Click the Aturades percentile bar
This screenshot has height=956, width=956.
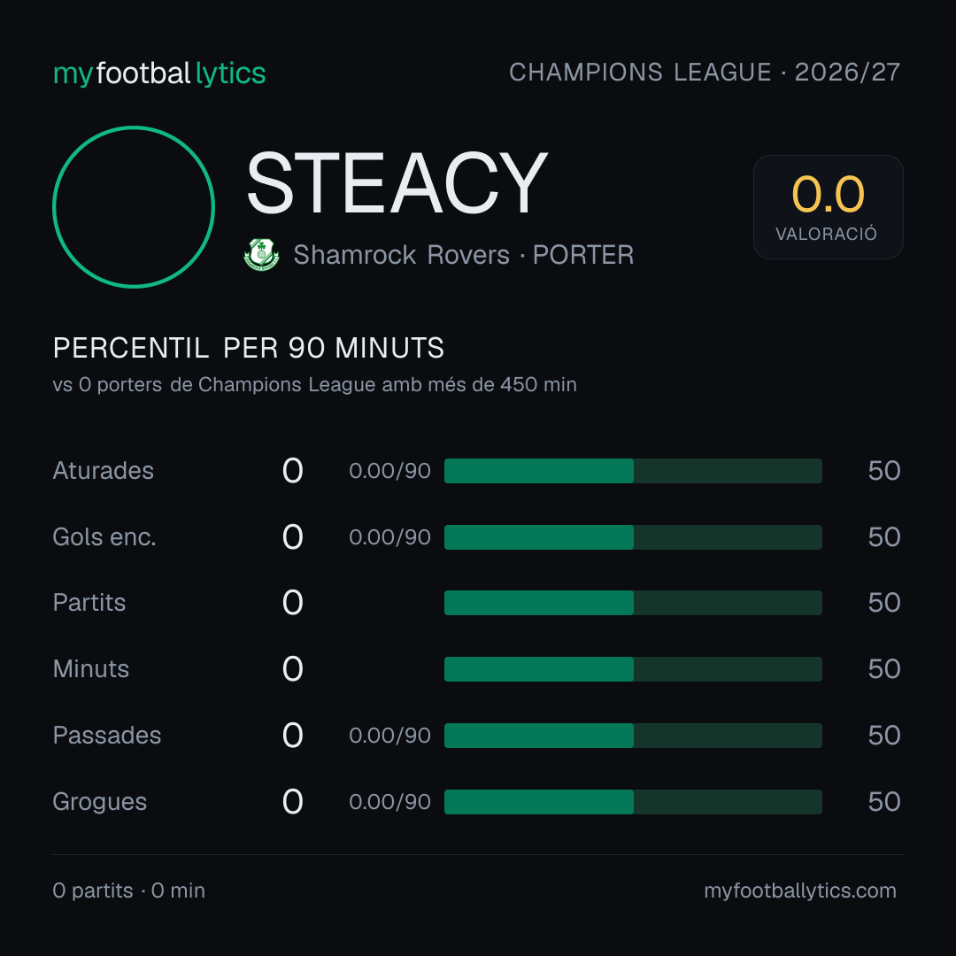point(633,471)
